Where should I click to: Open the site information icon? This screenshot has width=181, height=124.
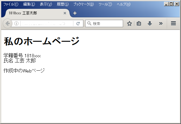point(16,23)
